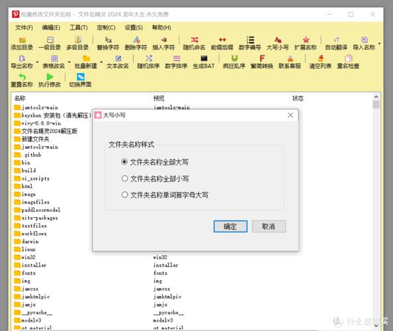Open the 数字编号 numbering tool
The width and height of the screenshot is (393, 331).
coord(250,40)
